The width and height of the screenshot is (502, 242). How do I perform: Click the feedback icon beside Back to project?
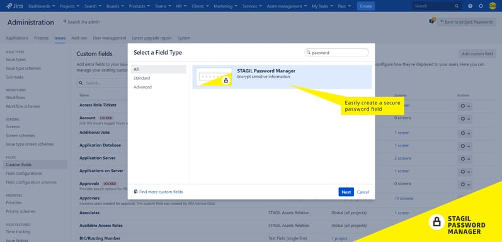(432, 21)
